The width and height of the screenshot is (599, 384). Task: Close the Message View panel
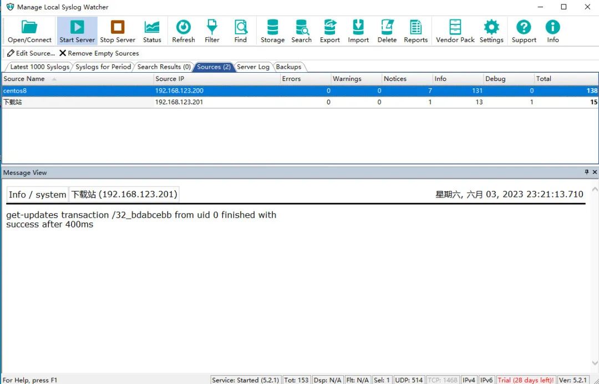pos(595,173)
